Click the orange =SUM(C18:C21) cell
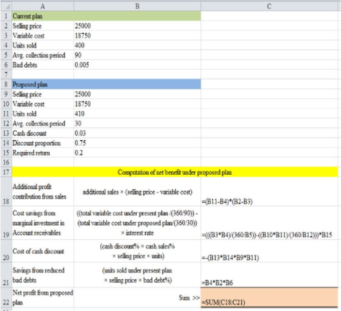This screenshot has height=311, width=341. click(269, 297)
